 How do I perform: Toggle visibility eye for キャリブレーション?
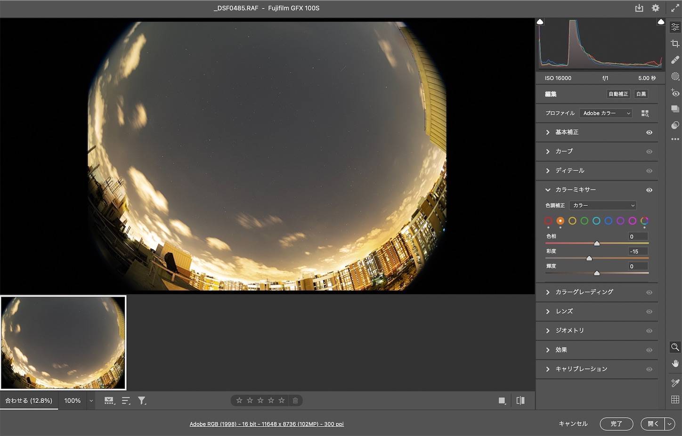pyautogui.click(x=649, y=370)
